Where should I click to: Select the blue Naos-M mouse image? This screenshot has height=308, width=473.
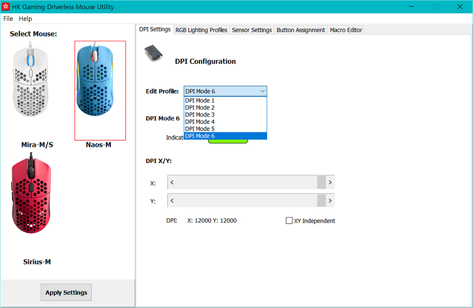tap(95, 80)
